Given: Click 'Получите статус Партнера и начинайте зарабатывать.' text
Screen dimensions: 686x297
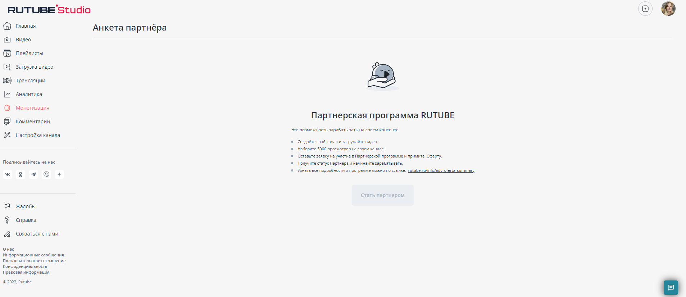Looking at the screenshot, I should point(350,163).
